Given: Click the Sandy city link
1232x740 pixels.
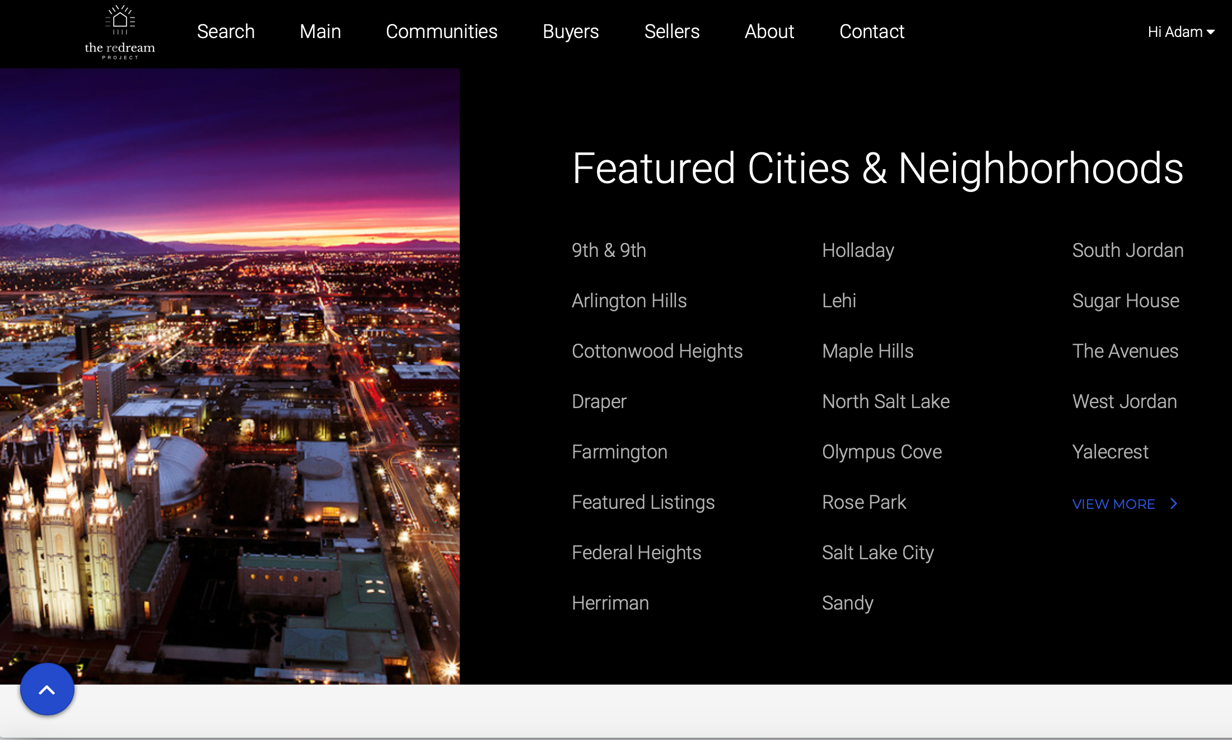Looking at the screenshot, I should [847, 603].
